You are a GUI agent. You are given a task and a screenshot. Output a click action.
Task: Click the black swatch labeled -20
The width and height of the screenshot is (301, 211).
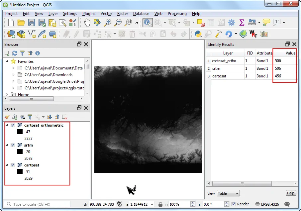(20, 152)
